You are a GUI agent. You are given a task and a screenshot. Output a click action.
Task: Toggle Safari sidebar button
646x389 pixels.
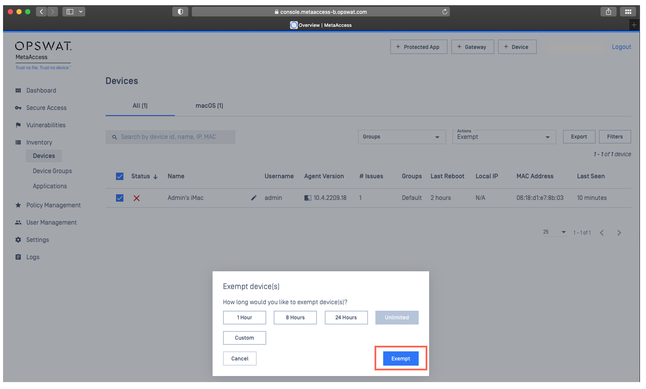(x=70, y=12)
